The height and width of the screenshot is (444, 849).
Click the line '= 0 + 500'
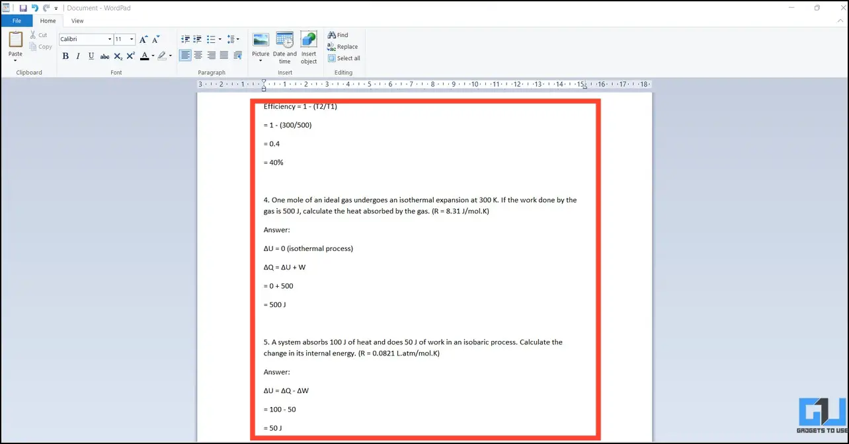click(278, 286)
